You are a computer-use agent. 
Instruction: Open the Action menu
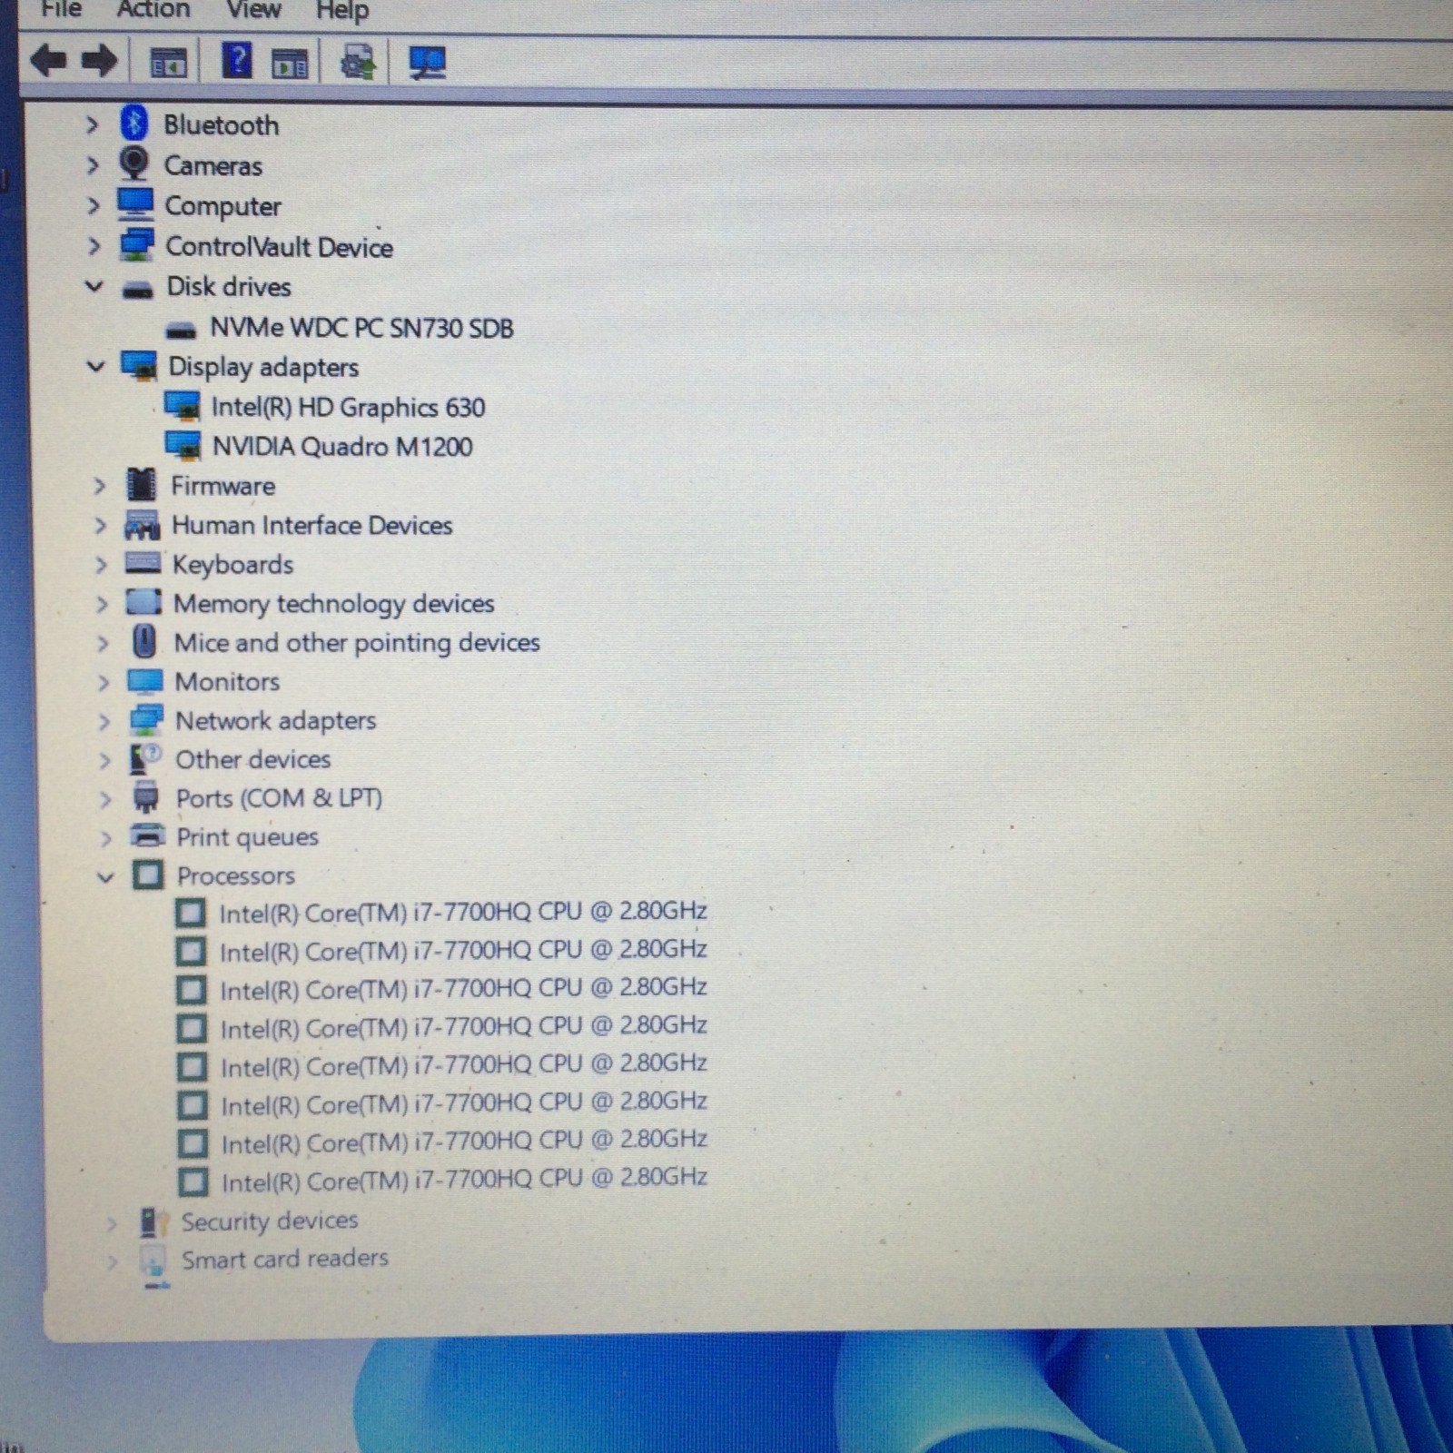pos(153,9)
